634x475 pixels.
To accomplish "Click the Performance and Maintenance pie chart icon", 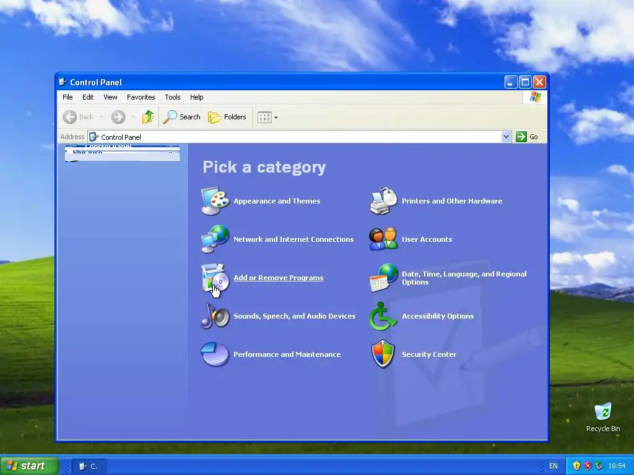I will 215,354.
